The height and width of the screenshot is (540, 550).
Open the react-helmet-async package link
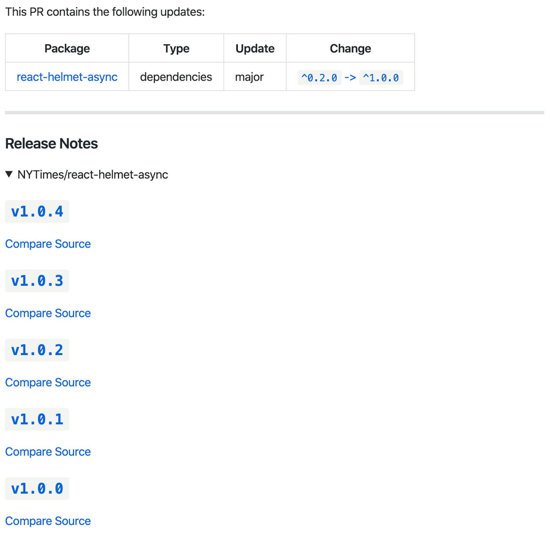[x=67, y=77]
